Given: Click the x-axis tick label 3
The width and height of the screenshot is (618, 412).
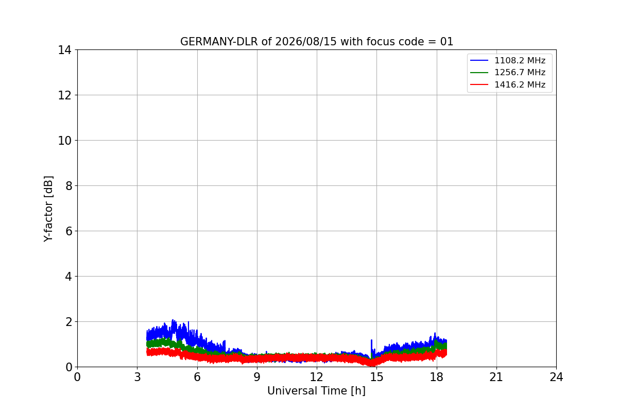Looking at the screenshot, I should pyautogui.click(x=137, y=377).
